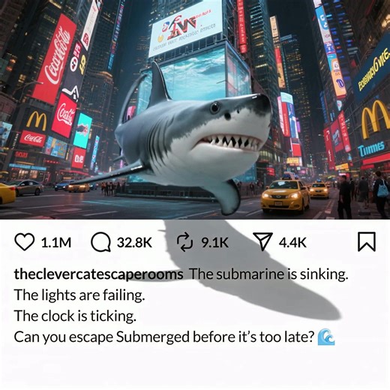Click the wave emoji ending the caption
The image size is (390, 390).
(326, 337)
